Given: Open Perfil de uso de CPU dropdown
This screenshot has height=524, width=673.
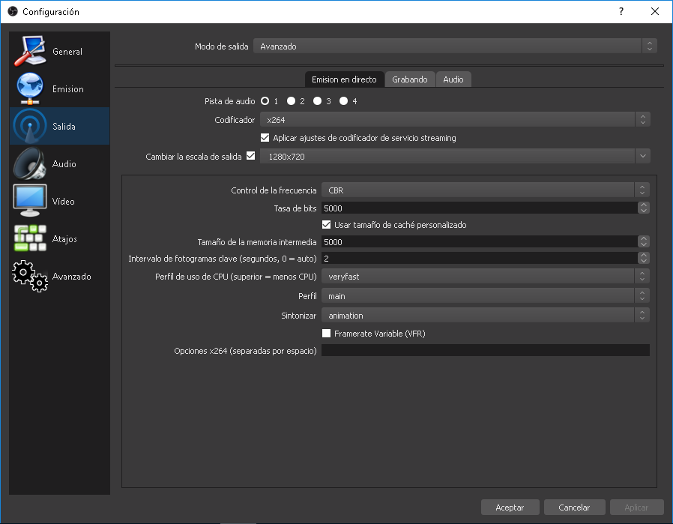Looking at the screenshot, I should 486,277.
